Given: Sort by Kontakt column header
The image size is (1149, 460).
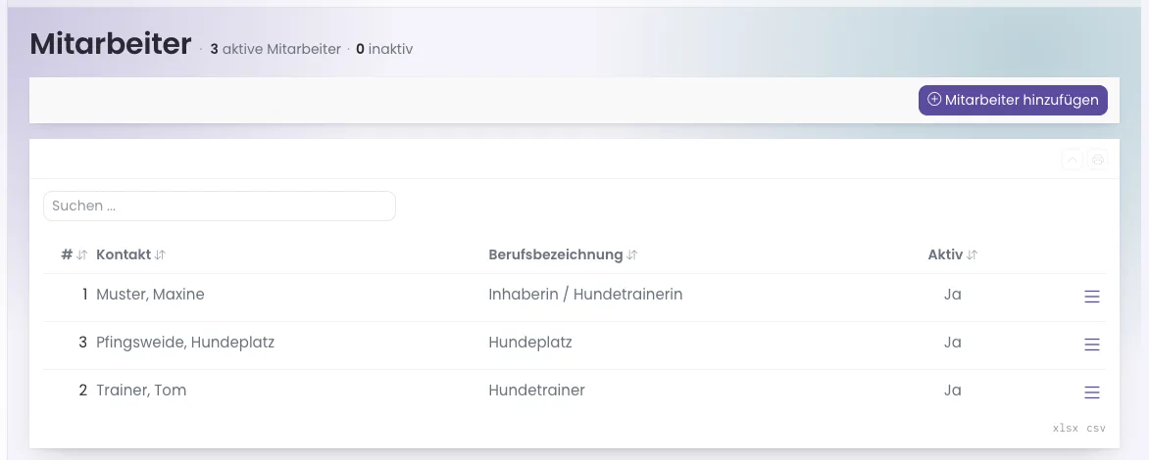Looking at the screenshot, I should pos(130,254).
